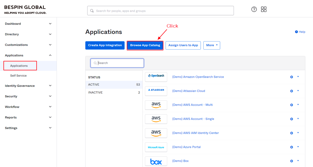Click gear icon for Amazon OpenSearch Service
This screenshot has width=313, height=167.
click(292, 77)
